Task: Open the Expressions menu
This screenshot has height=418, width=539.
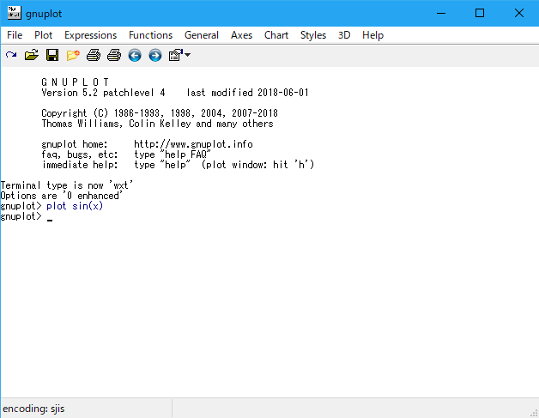Action: coord(91,35)
